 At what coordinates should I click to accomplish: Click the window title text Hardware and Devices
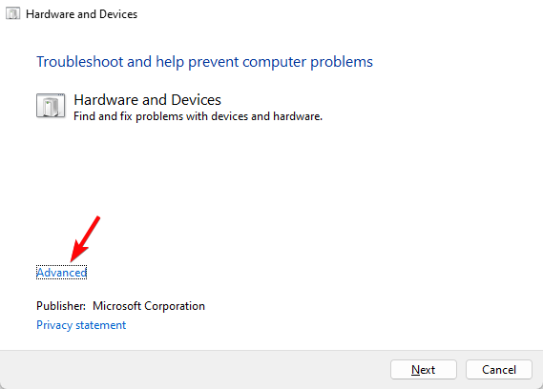click(x=82, y=14)
